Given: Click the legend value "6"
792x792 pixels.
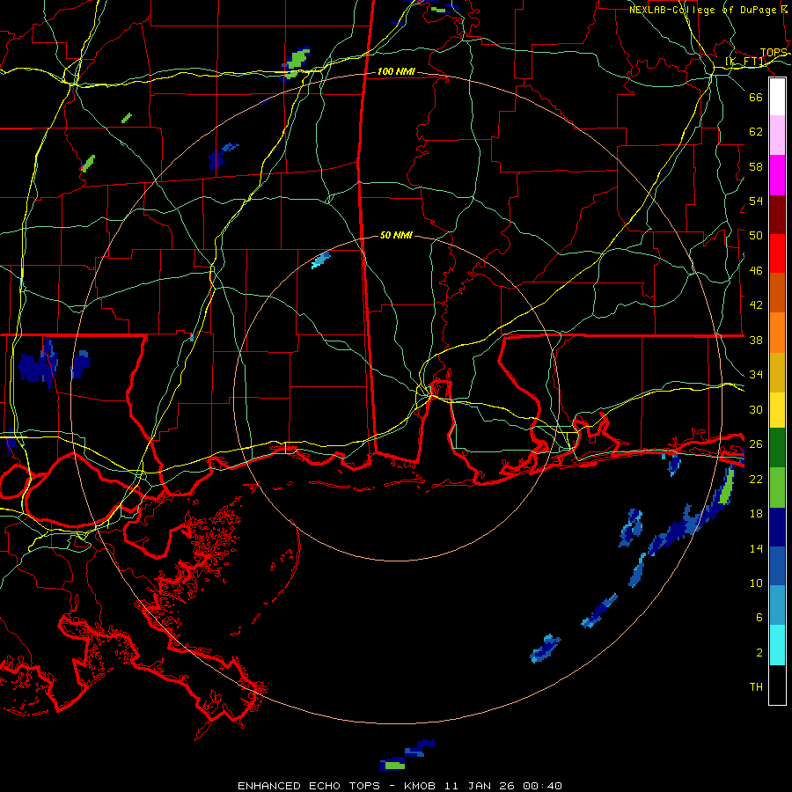Looking at the screenshot, I should (x=759, y=618).
